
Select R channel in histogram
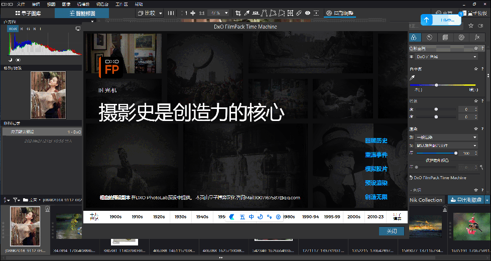(21, 29)
